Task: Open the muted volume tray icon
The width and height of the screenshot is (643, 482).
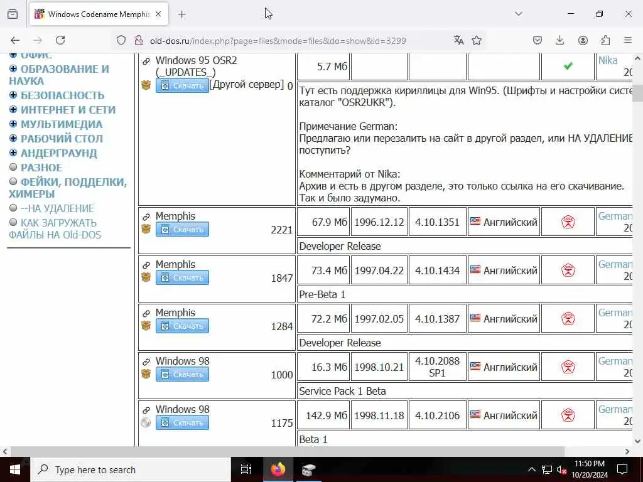Action: 561,469
